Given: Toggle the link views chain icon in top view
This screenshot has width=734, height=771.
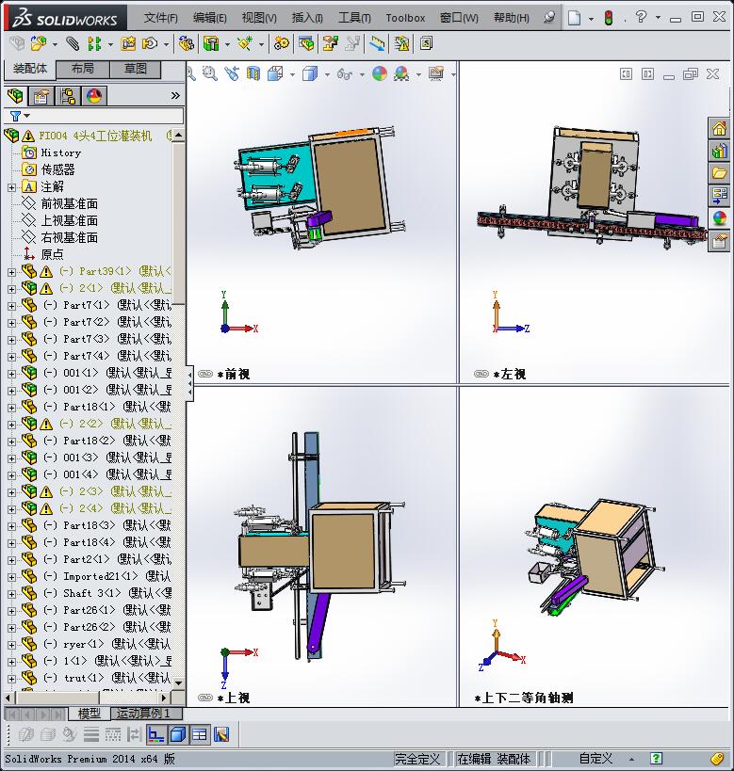Looking at the screenshot, I should pyautogui.click(x=204, y=698).
